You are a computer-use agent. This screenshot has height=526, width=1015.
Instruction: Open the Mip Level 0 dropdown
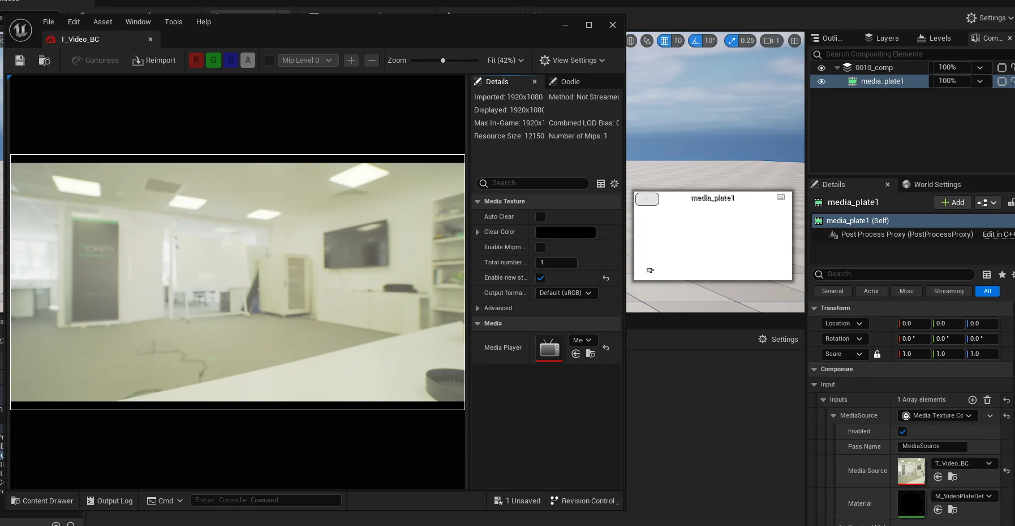pyautogui.click(x=308, y=60)
